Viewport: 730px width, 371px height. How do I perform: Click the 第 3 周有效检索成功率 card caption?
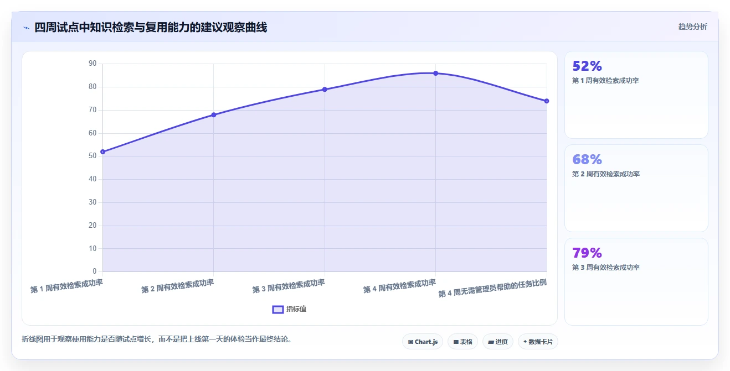606,268
